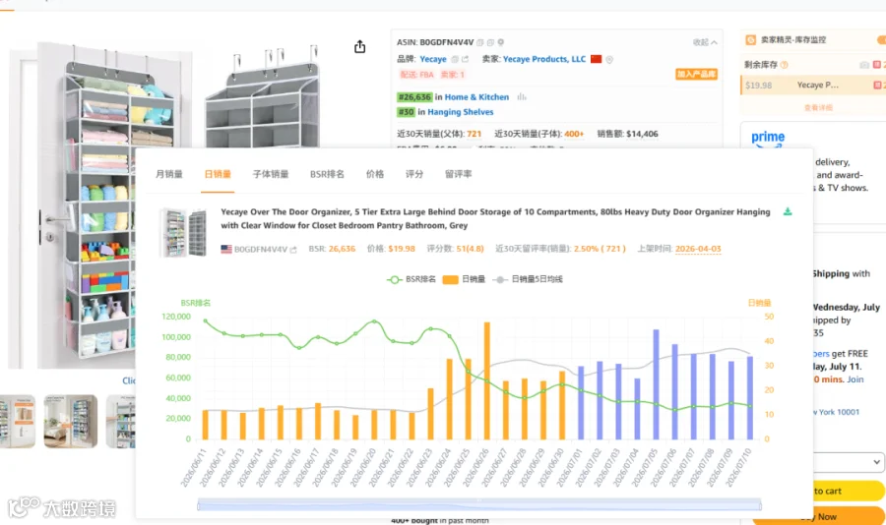The width and height of the screenshot is (886, 525).
Task: Select the first gallery thumbnail
Action: [x=17, y=421]
